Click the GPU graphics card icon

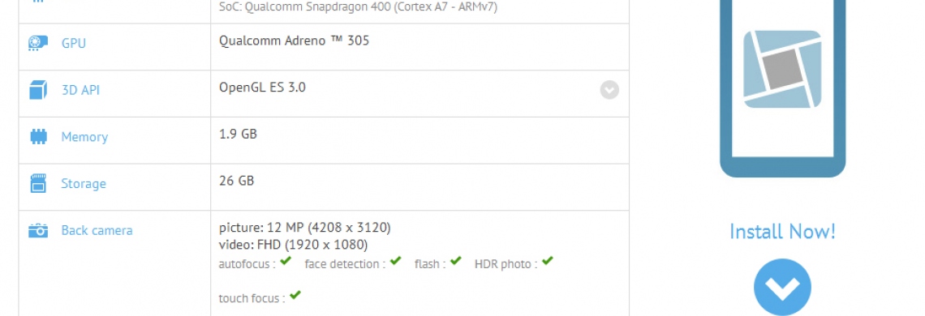click(38, 44)
